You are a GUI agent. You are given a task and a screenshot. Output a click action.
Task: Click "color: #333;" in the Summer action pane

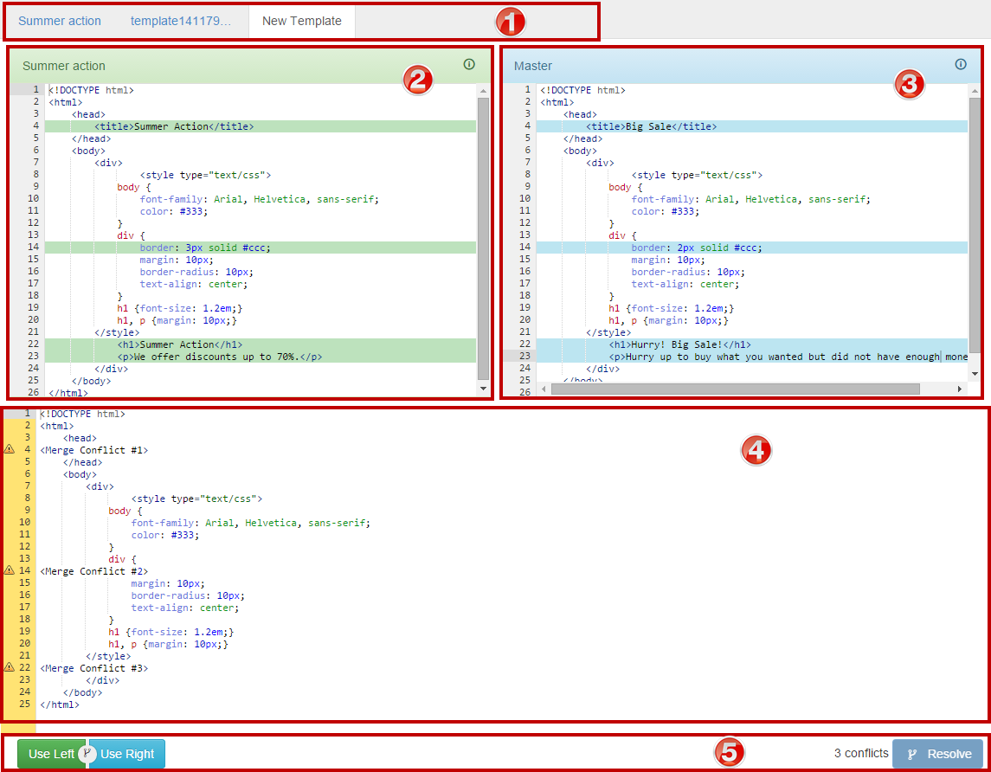click(174, 211)
